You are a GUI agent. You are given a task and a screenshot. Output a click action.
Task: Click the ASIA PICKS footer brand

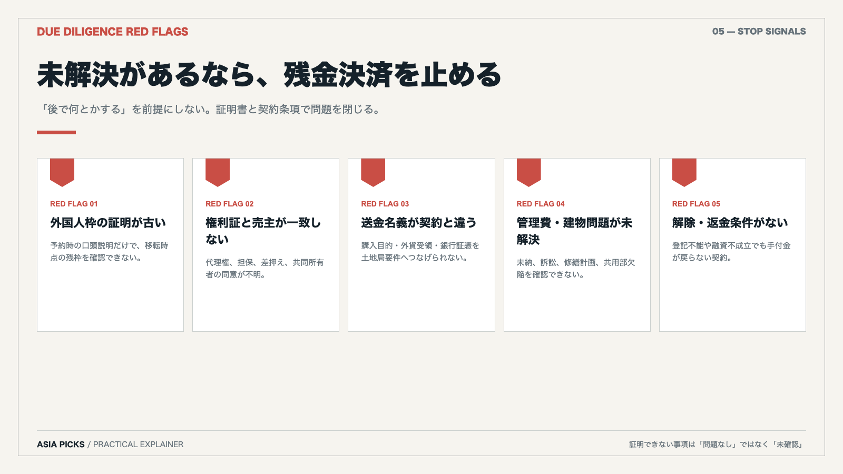click(61, 445)
